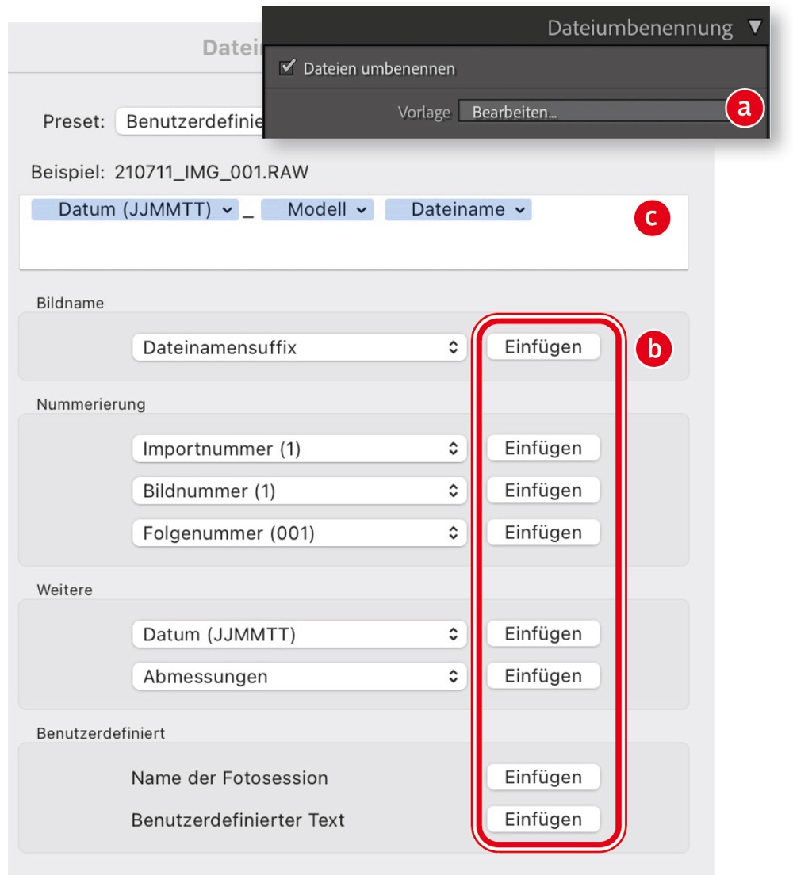
Task: Insert the Dateinamensuffix token
Action: [543, 347]
